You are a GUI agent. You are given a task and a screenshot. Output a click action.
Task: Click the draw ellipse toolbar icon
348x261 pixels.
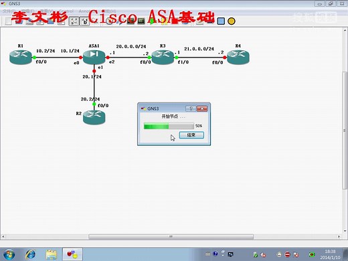pos(232,21)
